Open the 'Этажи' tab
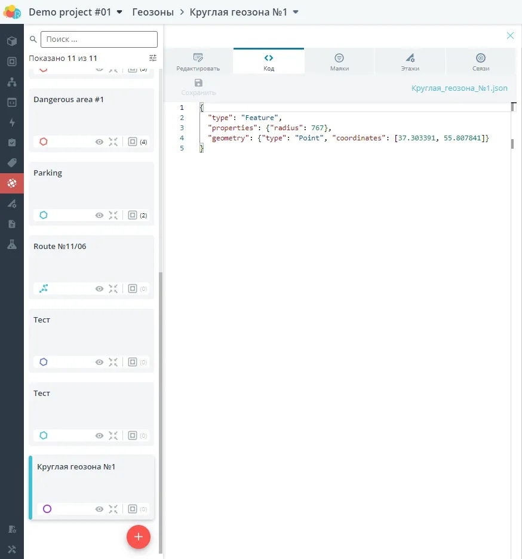The width and height of the screenshot is (522, 559). (x=410, y=60)
